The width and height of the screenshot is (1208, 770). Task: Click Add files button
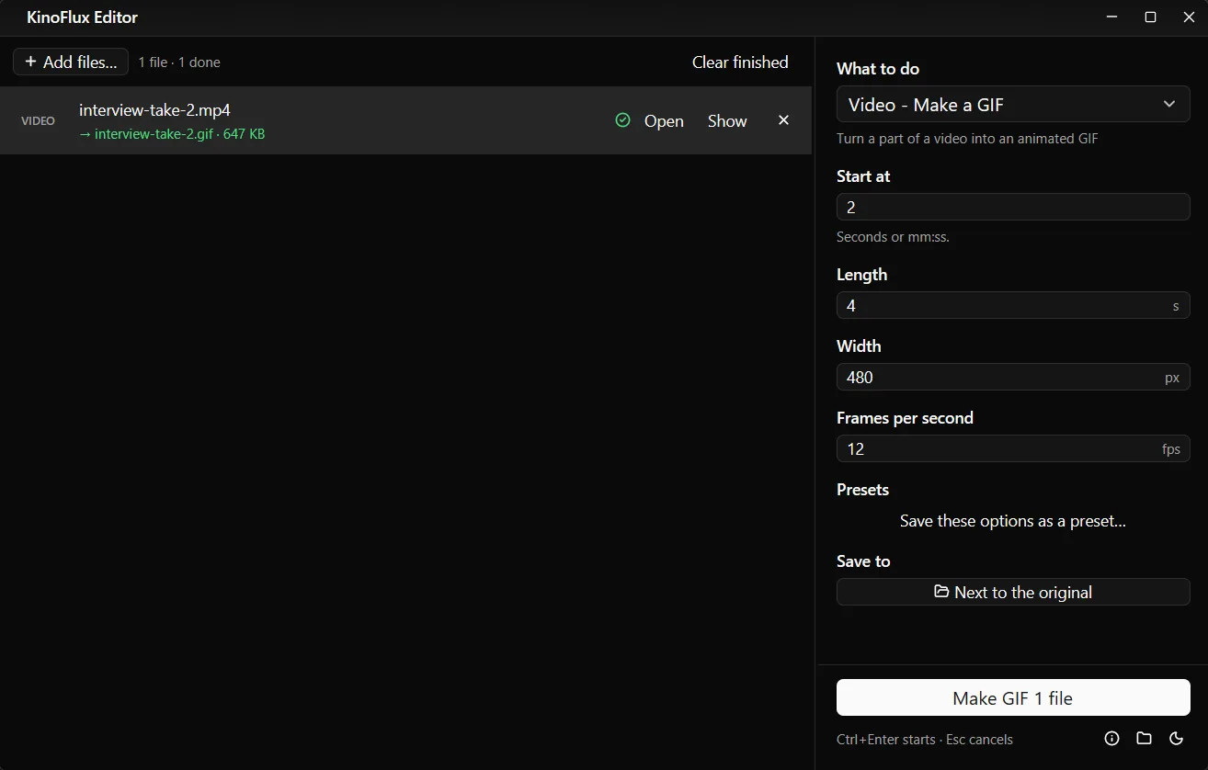point(71,62)
